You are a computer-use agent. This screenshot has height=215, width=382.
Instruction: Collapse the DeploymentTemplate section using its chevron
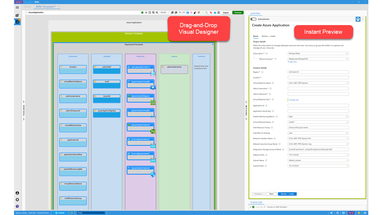pyautogui.click(x=212, y=44)
